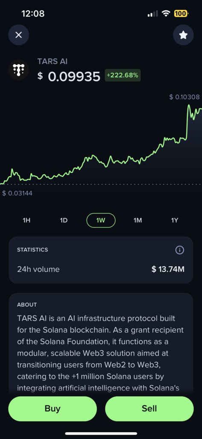Tap the cellular signal bars icon
The width and height of the screenshot is (202, 439).
[x=152, y=13]
